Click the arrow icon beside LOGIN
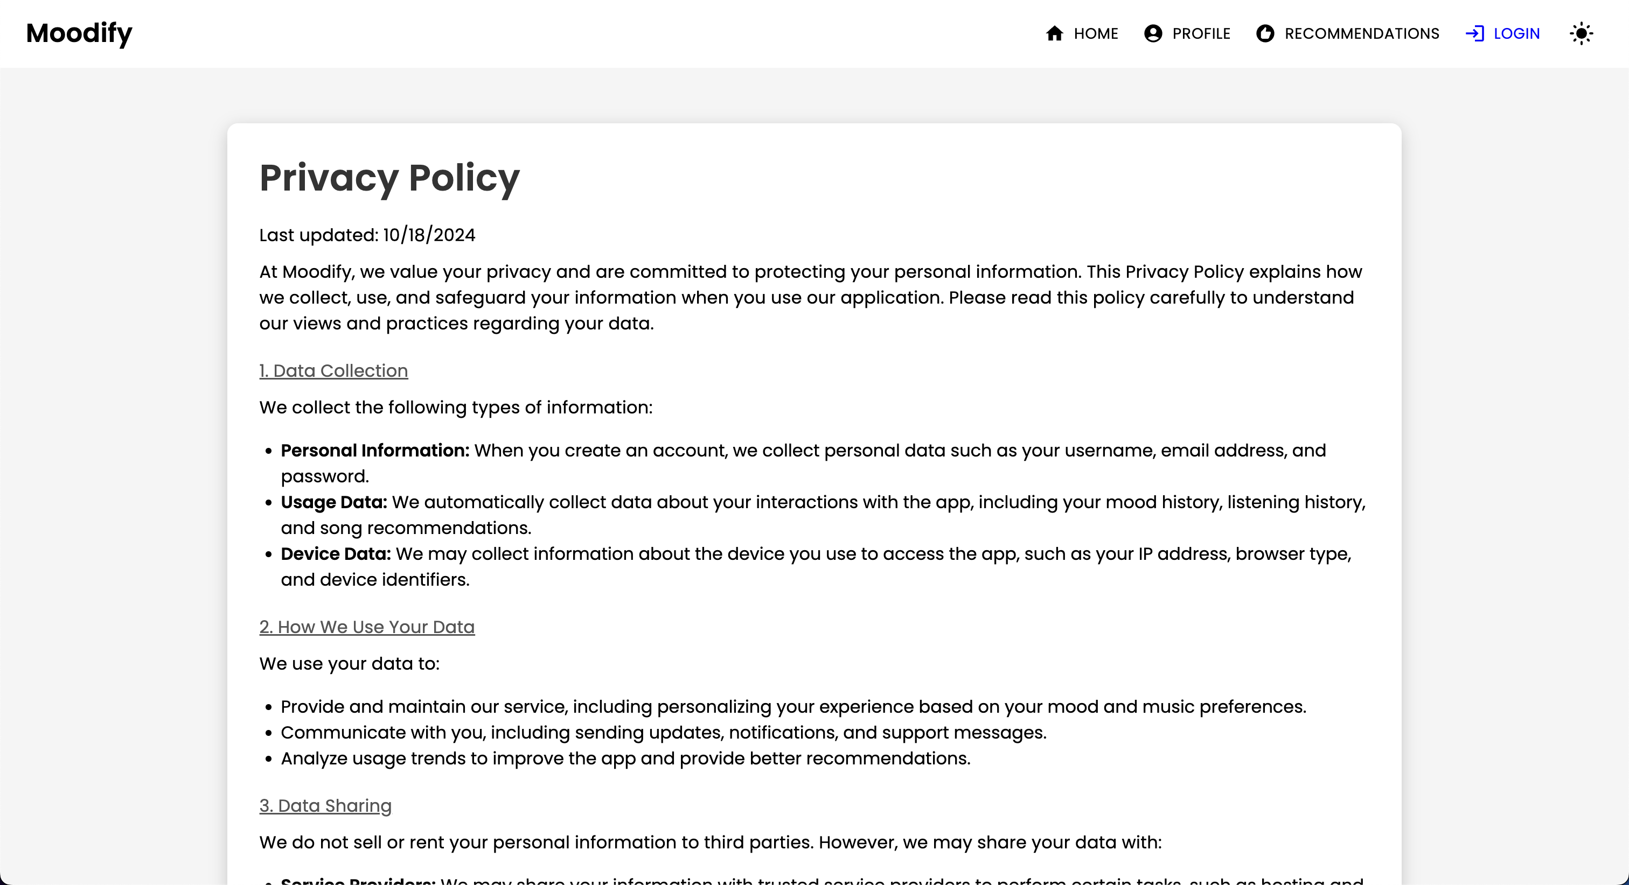1629x885 pixels. pyautogui.click(x=1475, y=33)
